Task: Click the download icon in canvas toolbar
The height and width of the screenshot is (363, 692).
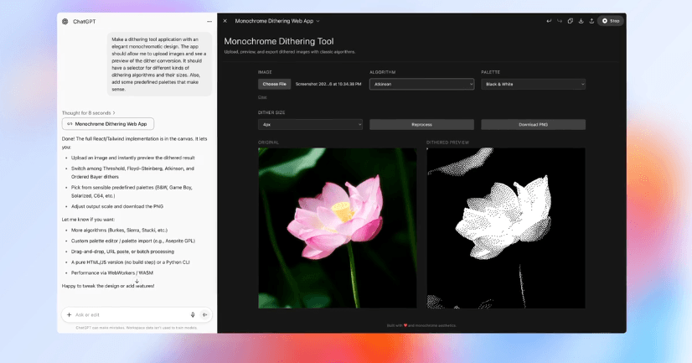Action: click(581, 21)
